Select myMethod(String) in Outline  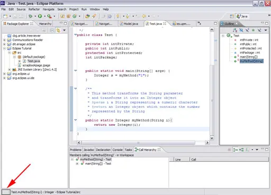point(251,61)
